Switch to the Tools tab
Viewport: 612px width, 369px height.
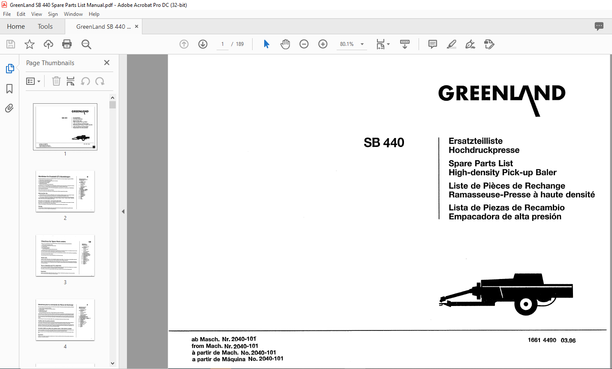click(x=45, y=27)
